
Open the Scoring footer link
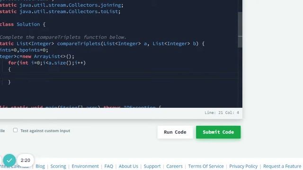point(58,166)
